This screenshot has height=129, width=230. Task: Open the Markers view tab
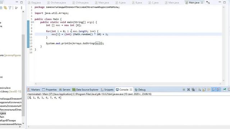tap(34, 90)
